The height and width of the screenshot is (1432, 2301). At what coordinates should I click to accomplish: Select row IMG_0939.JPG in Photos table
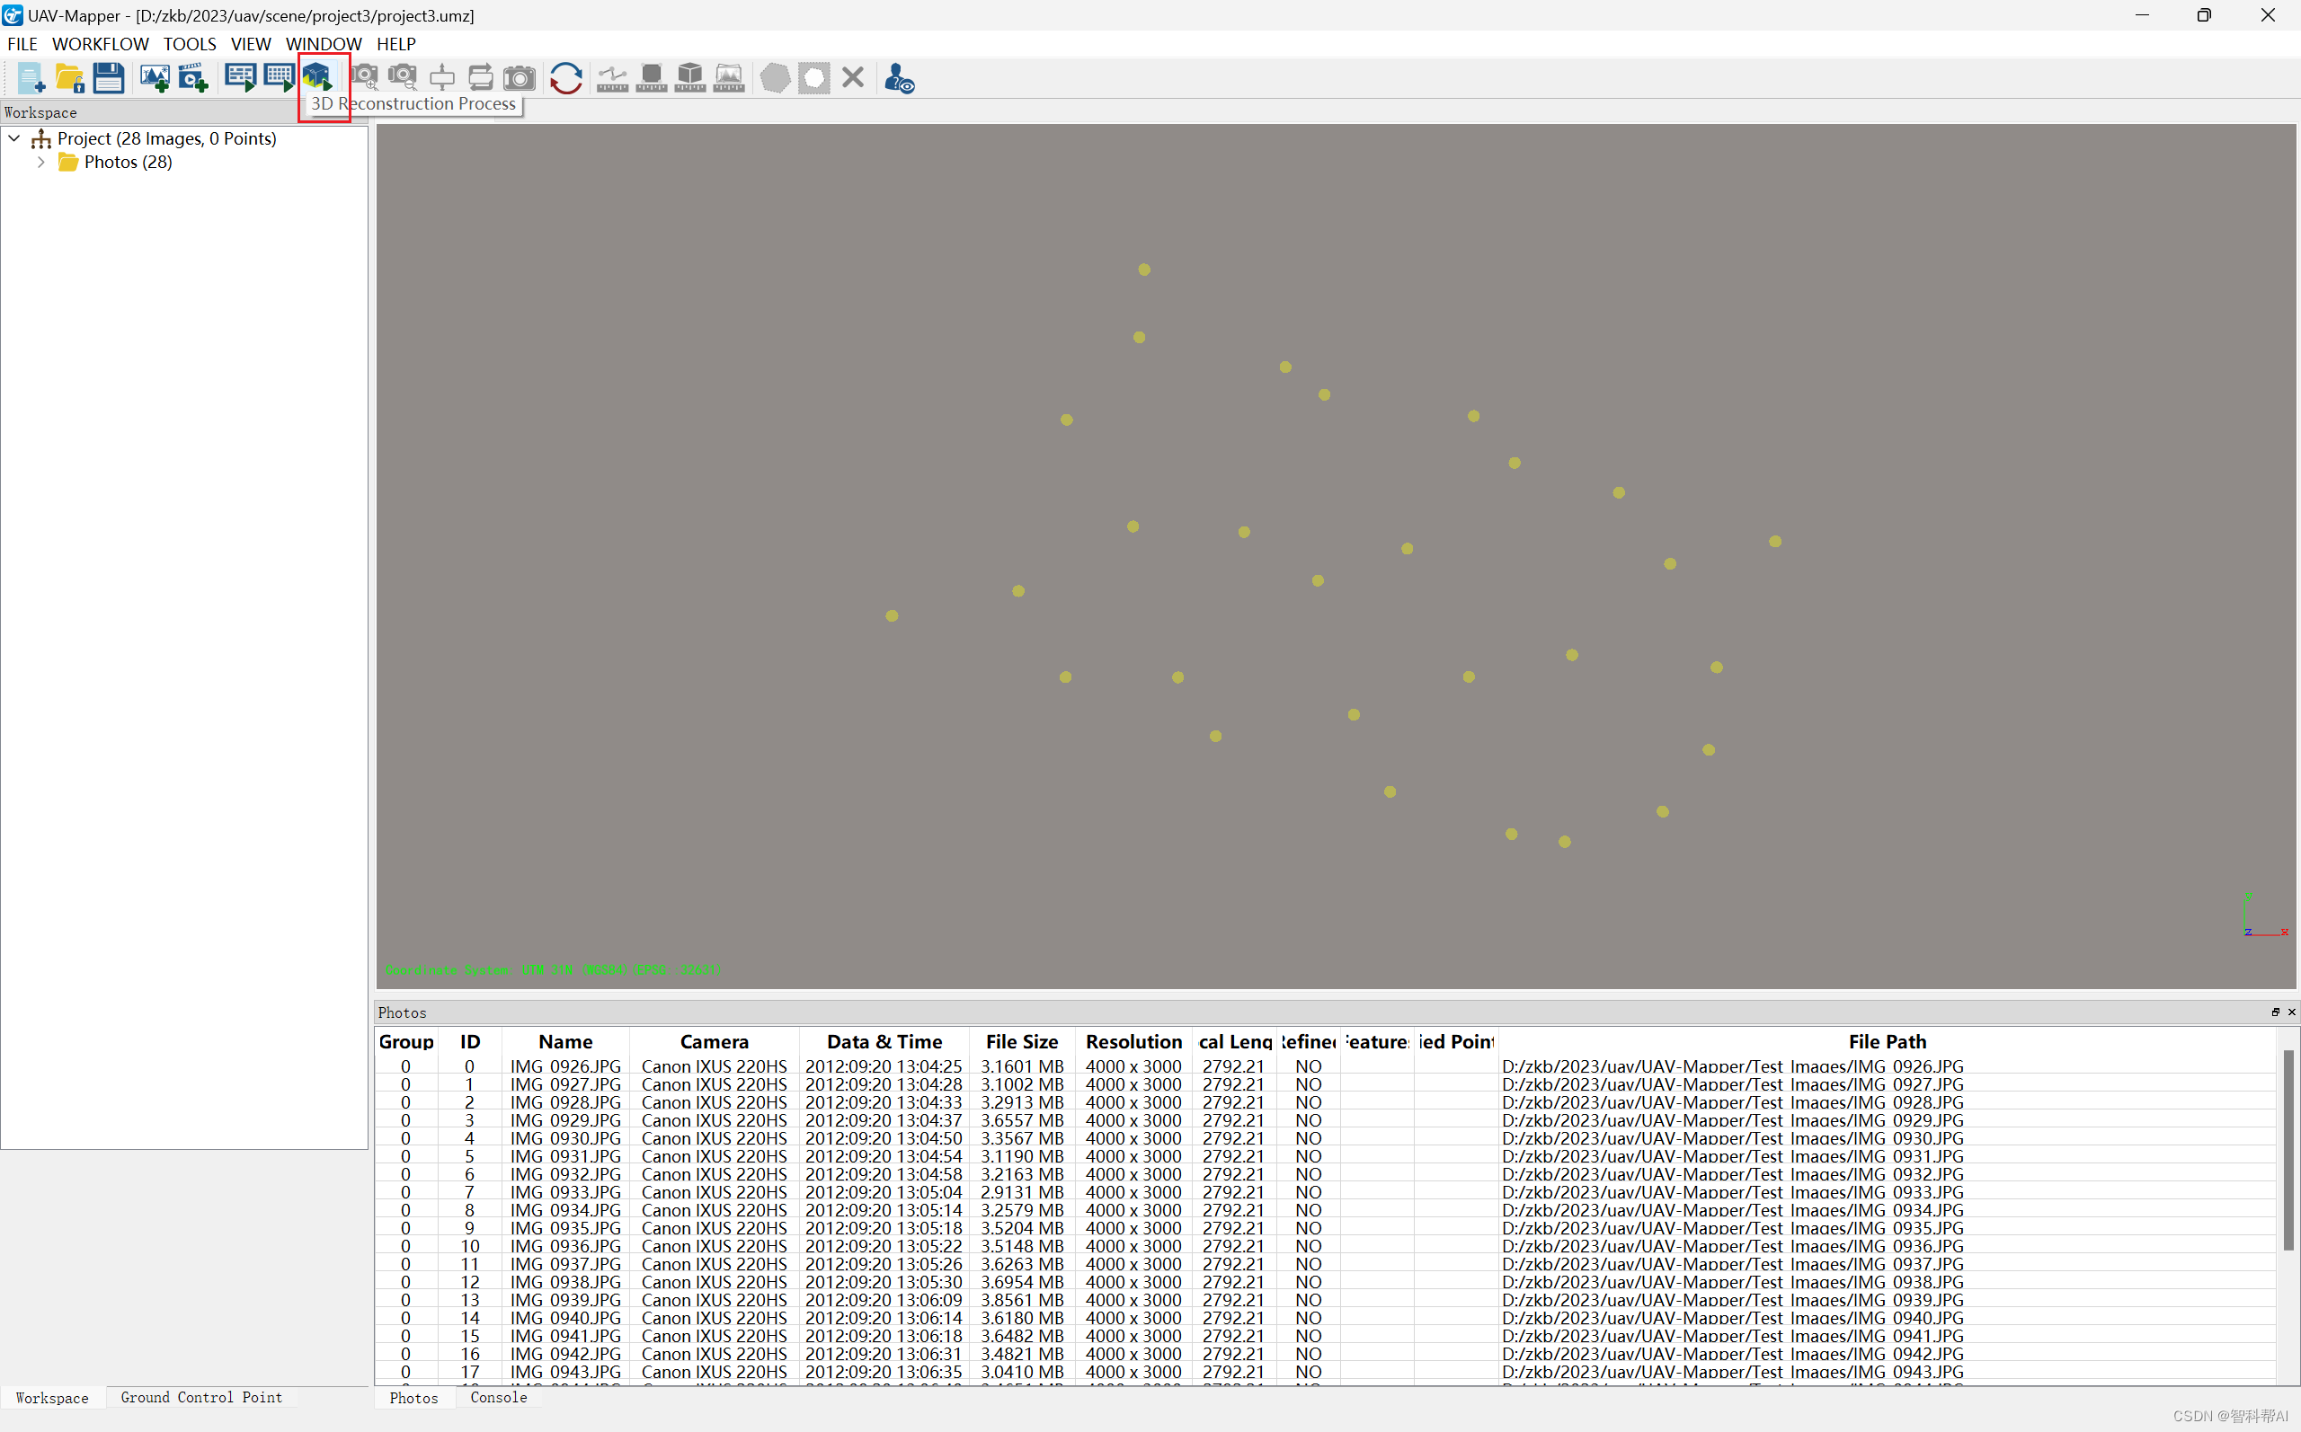coord(1324,1300)
